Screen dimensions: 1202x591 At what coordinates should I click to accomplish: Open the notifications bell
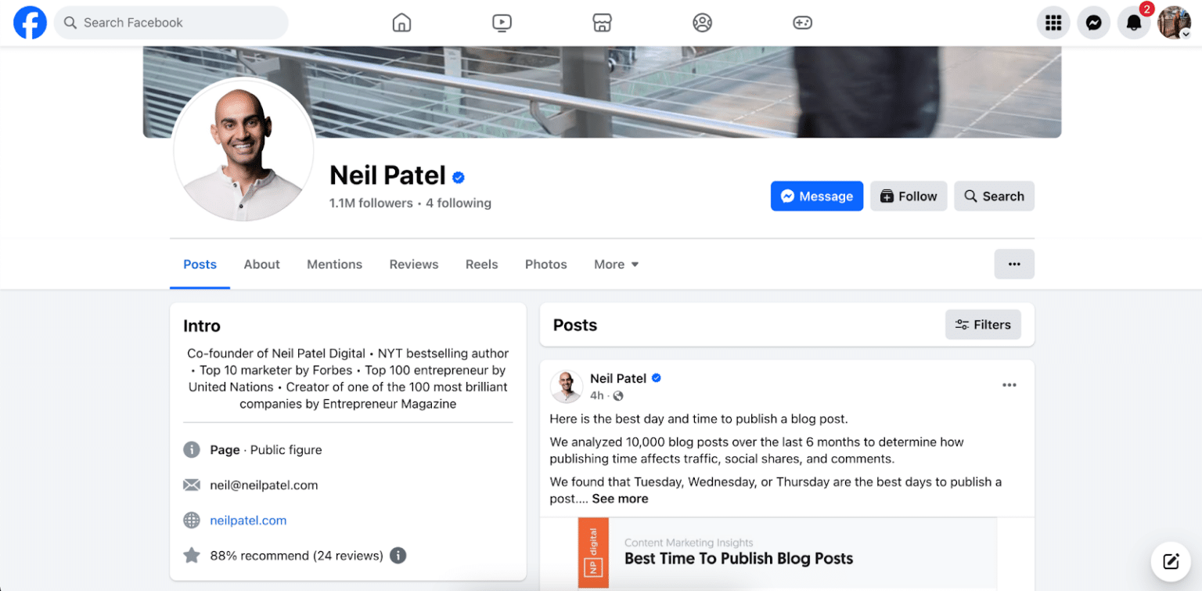[x=1134, y=22]
